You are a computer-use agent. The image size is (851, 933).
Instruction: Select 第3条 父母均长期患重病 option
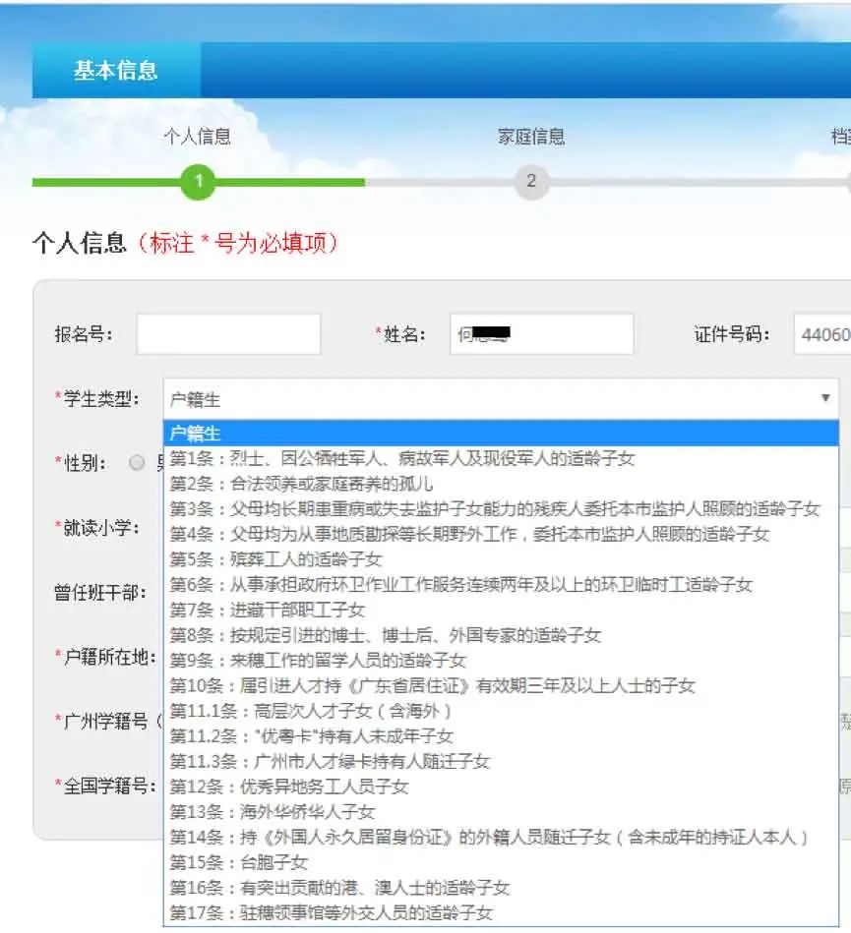pos(501,508)
